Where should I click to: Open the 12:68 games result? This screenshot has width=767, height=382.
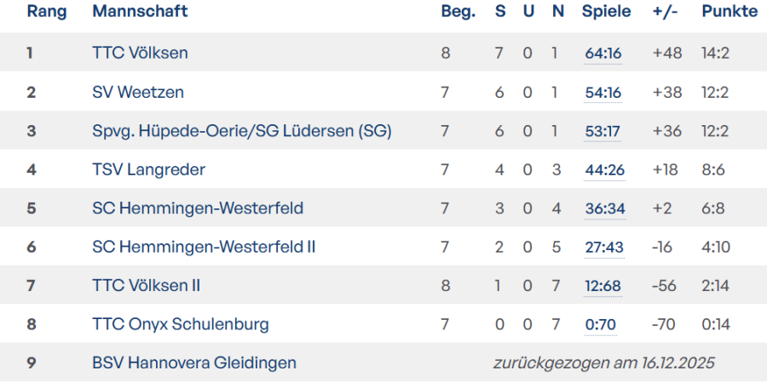point(603,286)
